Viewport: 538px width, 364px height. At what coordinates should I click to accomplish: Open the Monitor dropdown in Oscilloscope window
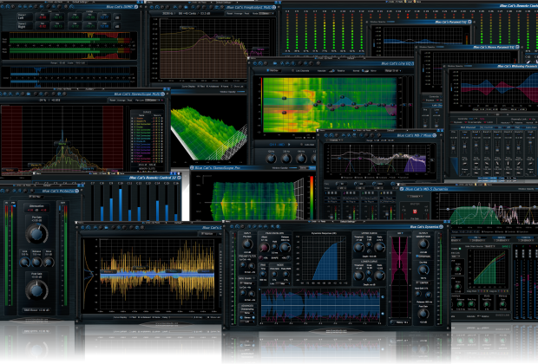(207, 234)
